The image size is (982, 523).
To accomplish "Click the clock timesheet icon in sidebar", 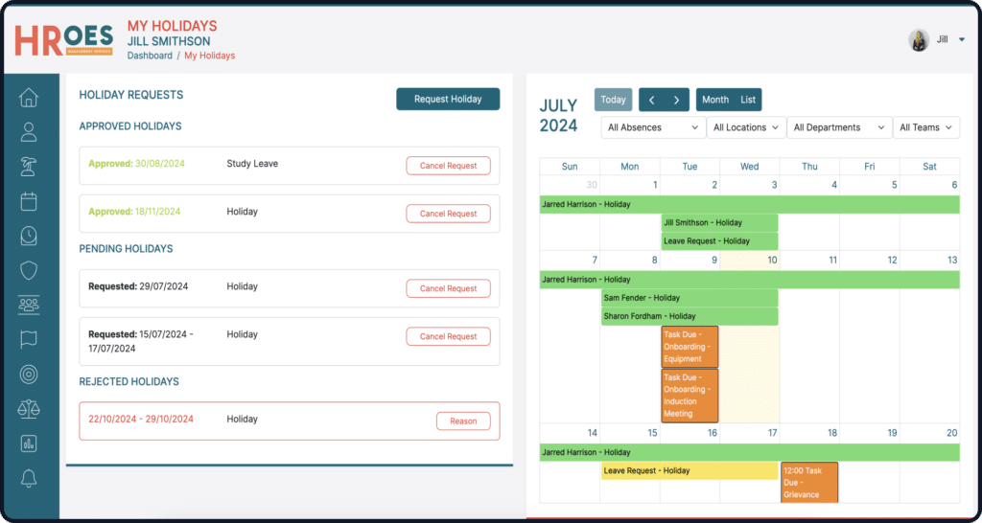I will 29,236.
